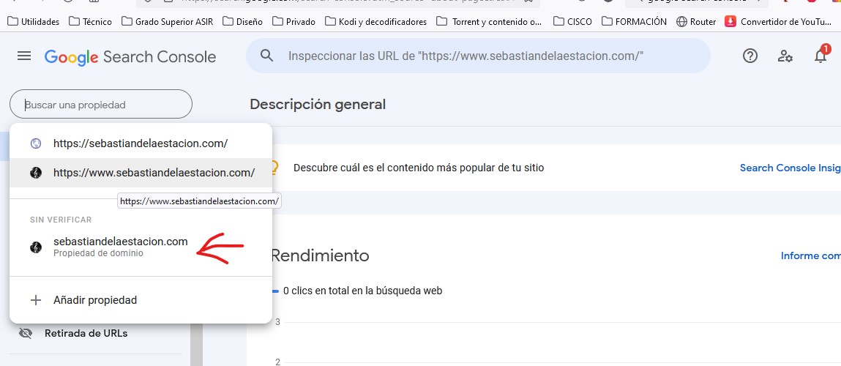Choose Añadir propiedad in the dropdown
Image resolution: width=841 pixels, height=366 pixels.
tap(141, 300)
